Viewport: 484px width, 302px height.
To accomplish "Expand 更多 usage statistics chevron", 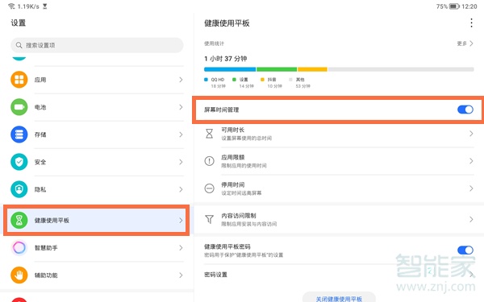I will point(471,43).
